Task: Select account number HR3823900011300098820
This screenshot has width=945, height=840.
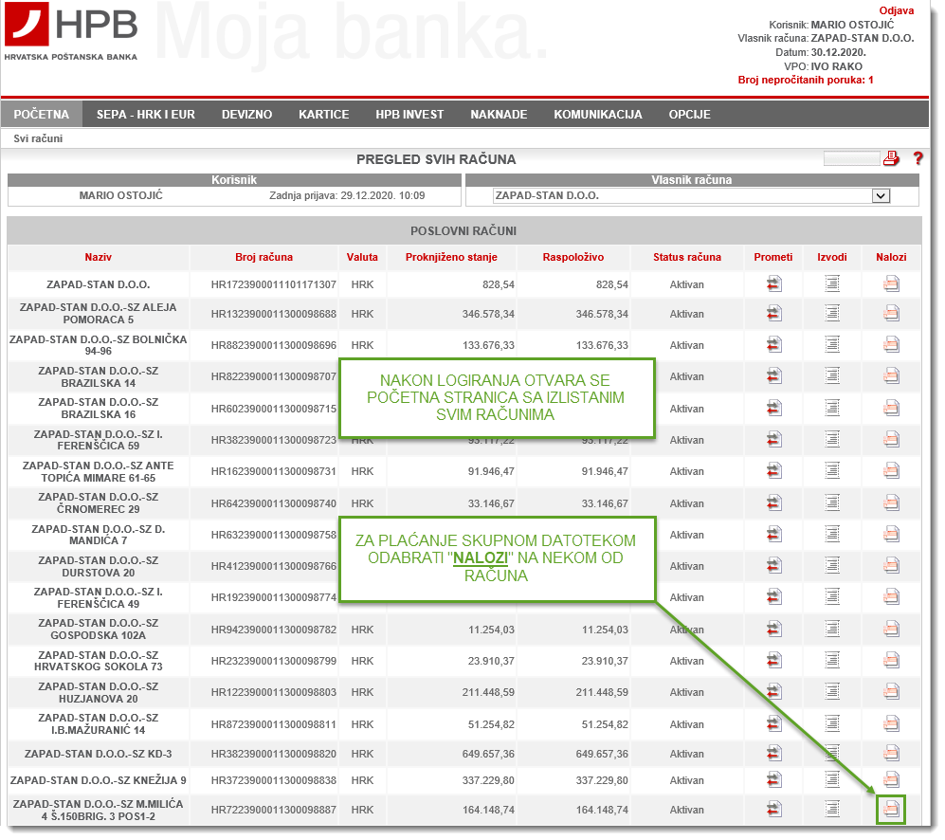Action: (x=274, y=754)
